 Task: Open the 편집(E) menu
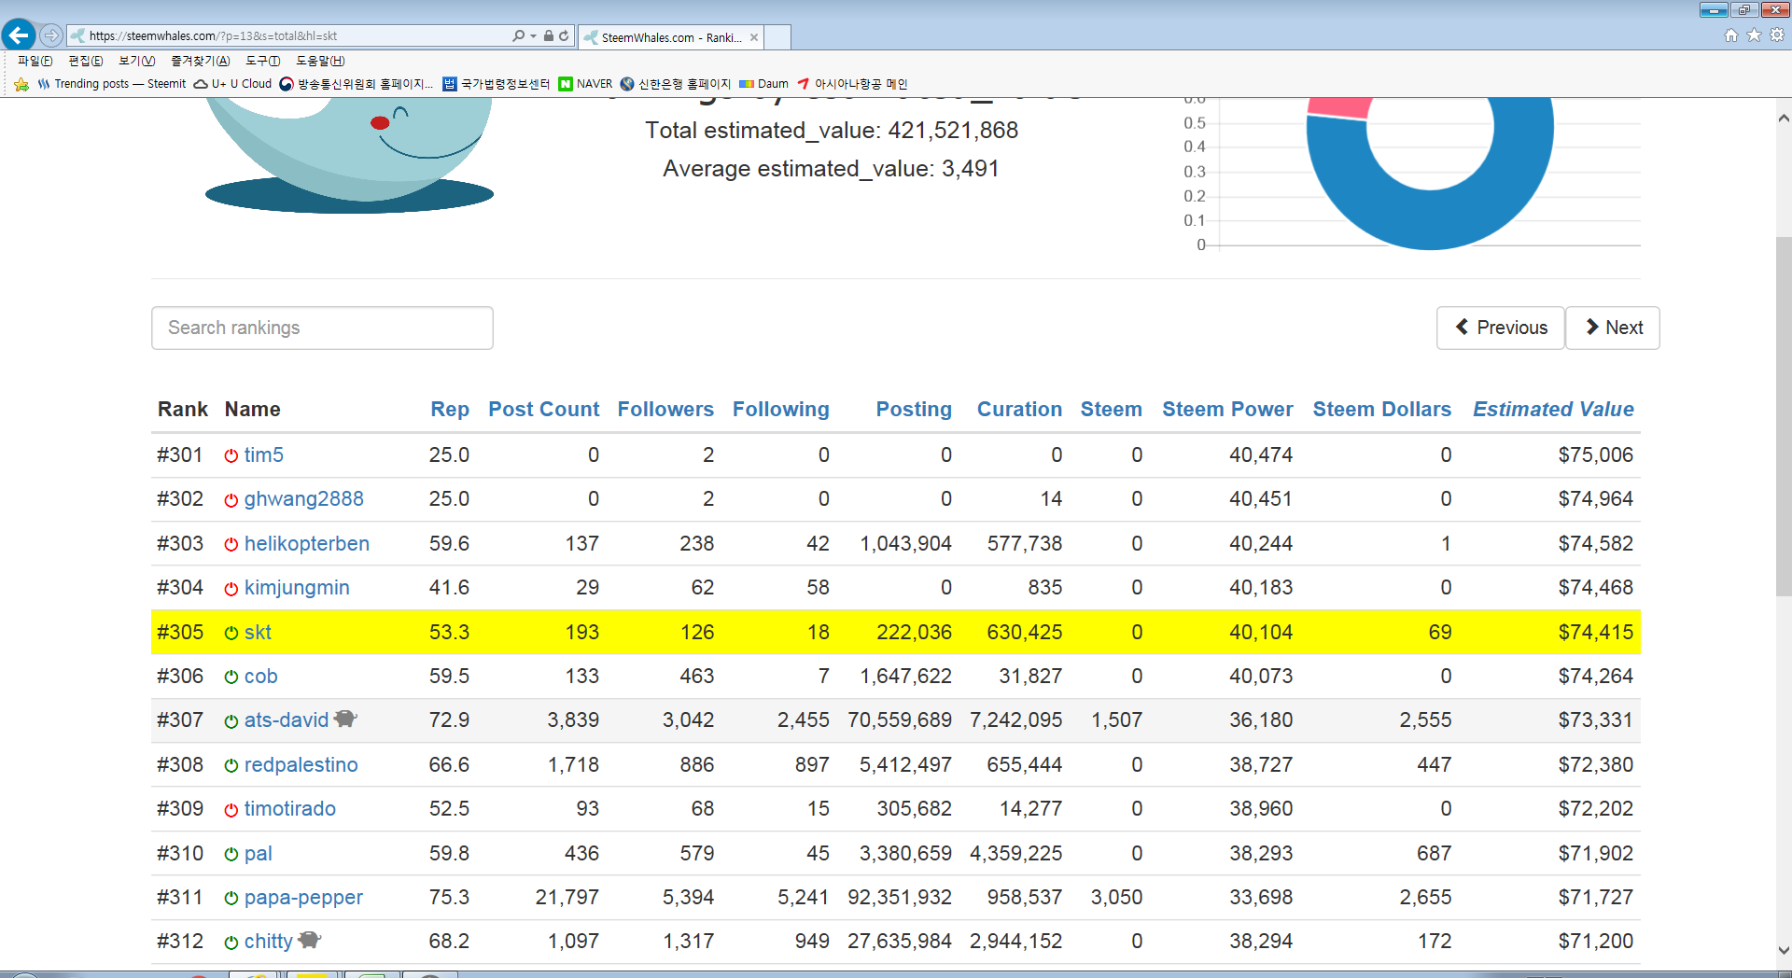pos(86,61)
